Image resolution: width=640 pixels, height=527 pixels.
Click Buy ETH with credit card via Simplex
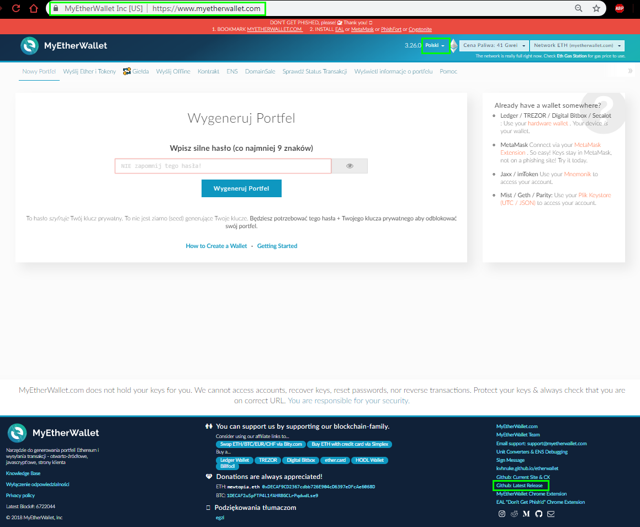[x=350, y=444]
